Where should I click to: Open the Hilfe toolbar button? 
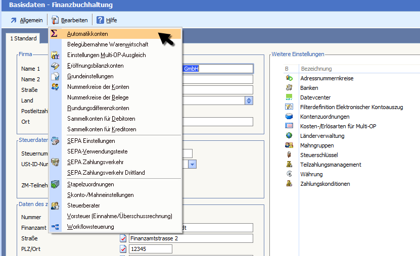pos(107,20)
